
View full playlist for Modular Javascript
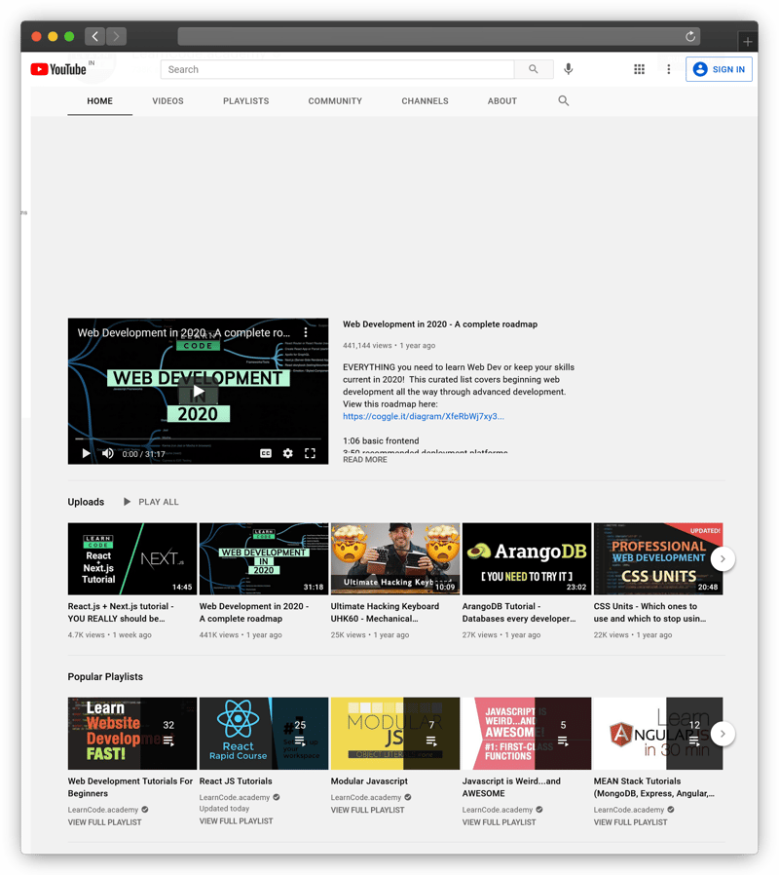[367, 811]
